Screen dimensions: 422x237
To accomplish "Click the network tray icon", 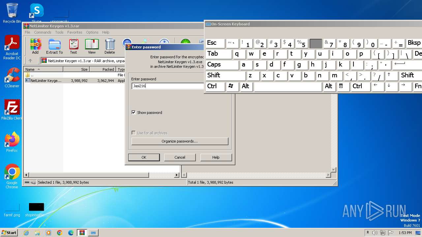I will (x=383, y=233).
